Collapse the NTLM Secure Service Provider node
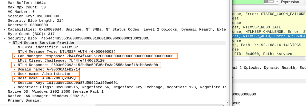306x106 pixels. point(10,43)
